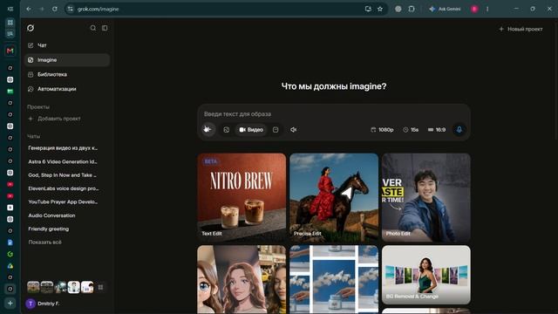Click Показать всё link
This screenshot has height=314, width=558.
44,242
